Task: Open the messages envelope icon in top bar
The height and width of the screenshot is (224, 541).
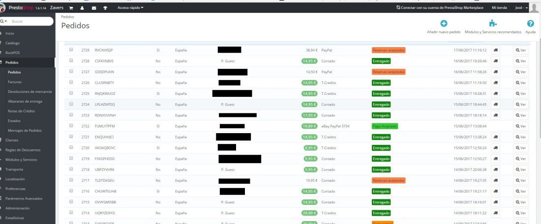Action: click(94, 8)
